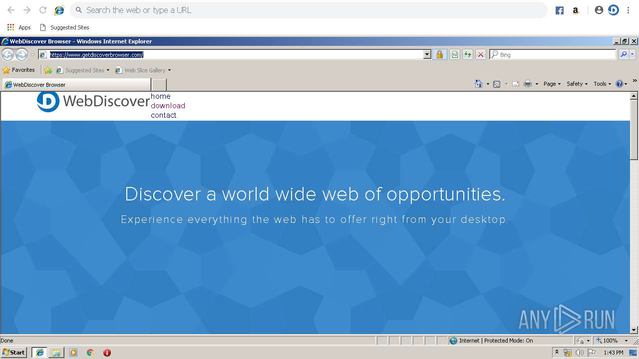Open the File Explorer folder taskbar icon
639x359 pixels.
pyautogui.click(x=56, y=353)
